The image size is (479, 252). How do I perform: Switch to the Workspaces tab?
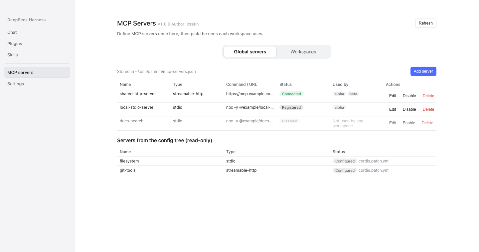tap(303, 52)
